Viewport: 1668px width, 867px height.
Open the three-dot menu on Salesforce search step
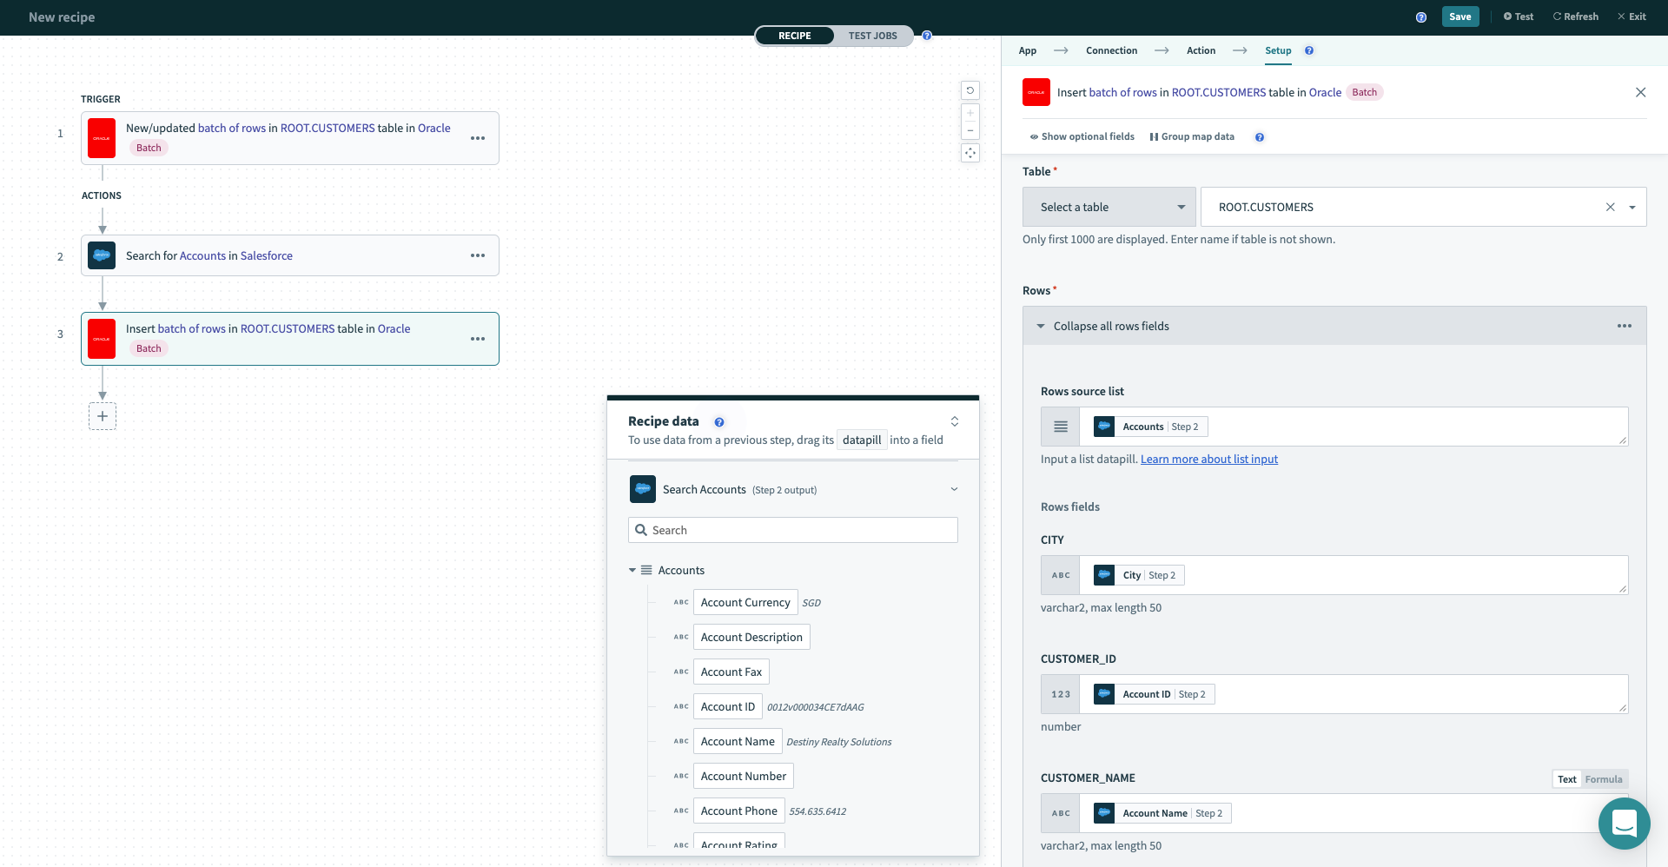click(x=478, y=255)
